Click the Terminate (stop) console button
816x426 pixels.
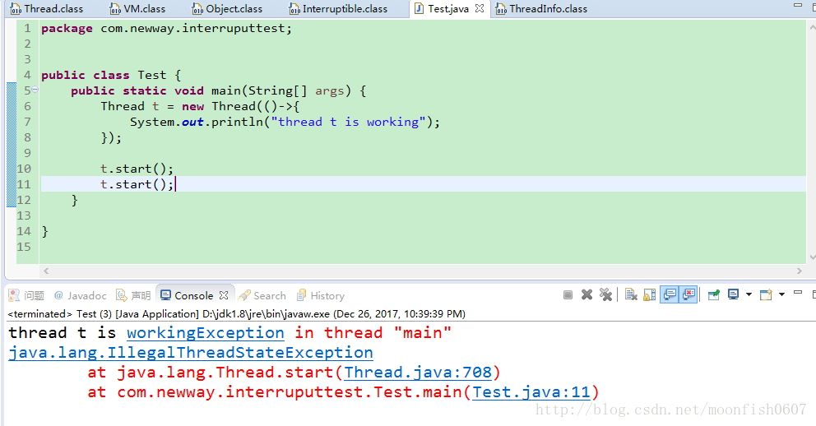pos(568,295)
